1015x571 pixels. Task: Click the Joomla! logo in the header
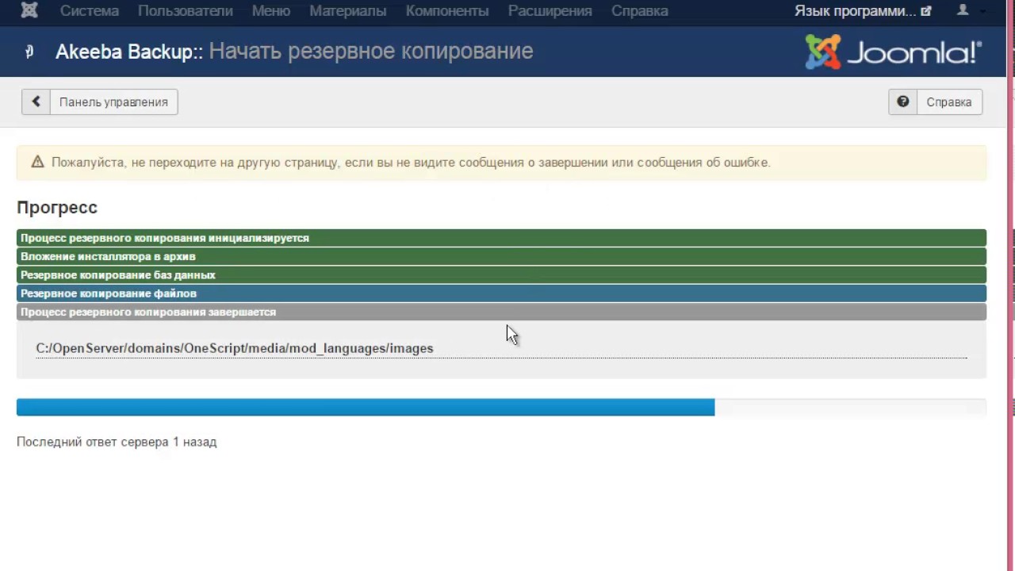pyautogui.click(x=893, y=52)
